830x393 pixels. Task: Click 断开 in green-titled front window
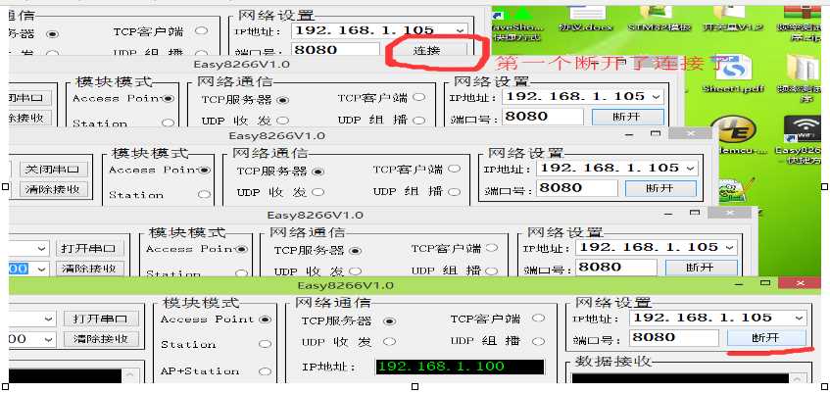[x=766, y=337]
